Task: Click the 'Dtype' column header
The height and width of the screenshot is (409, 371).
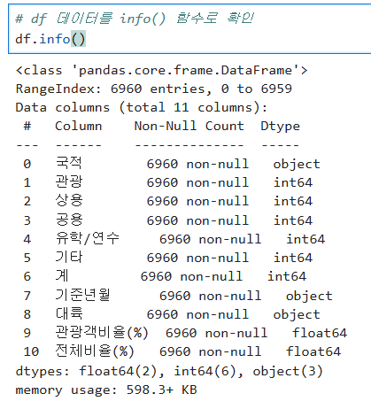Action: point(280,127)
